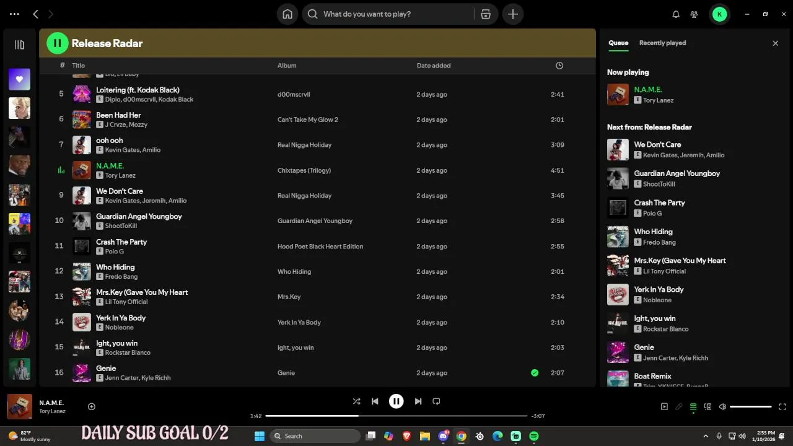Pause Release Radar with green button

[57, 43]
